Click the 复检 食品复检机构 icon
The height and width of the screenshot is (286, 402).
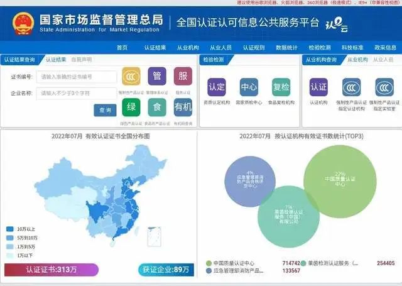pos(281,87)
